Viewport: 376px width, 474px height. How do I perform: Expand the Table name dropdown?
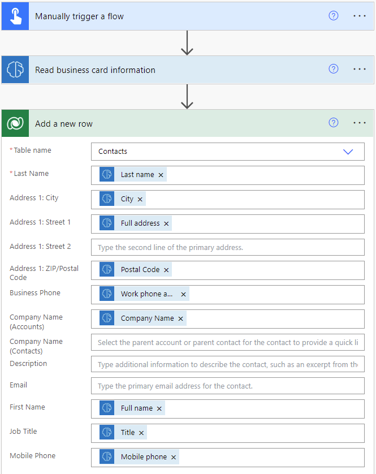coord(348,152)
